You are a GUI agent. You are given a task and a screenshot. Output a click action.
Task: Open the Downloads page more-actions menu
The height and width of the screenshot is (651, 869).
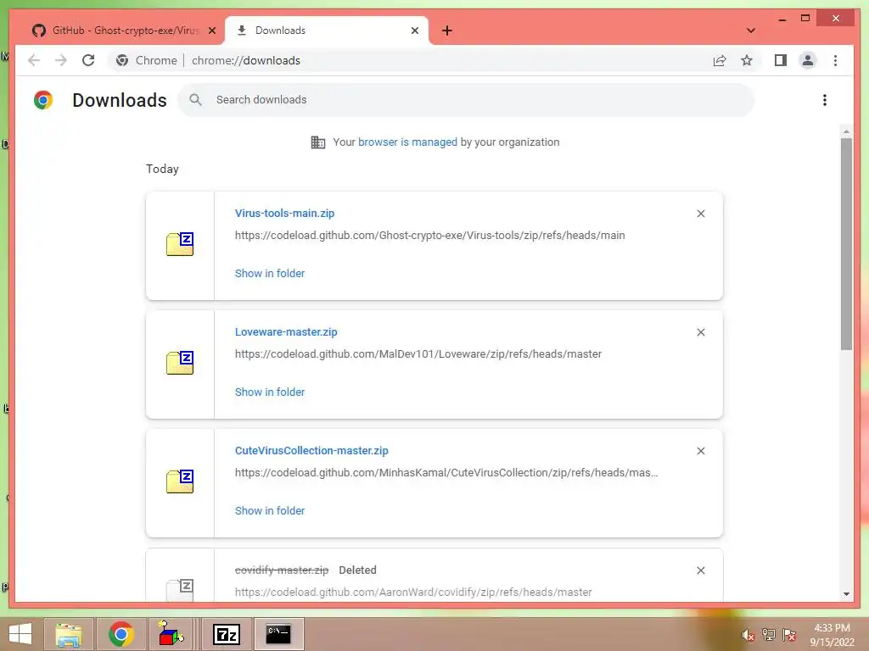tap(825, 100)
